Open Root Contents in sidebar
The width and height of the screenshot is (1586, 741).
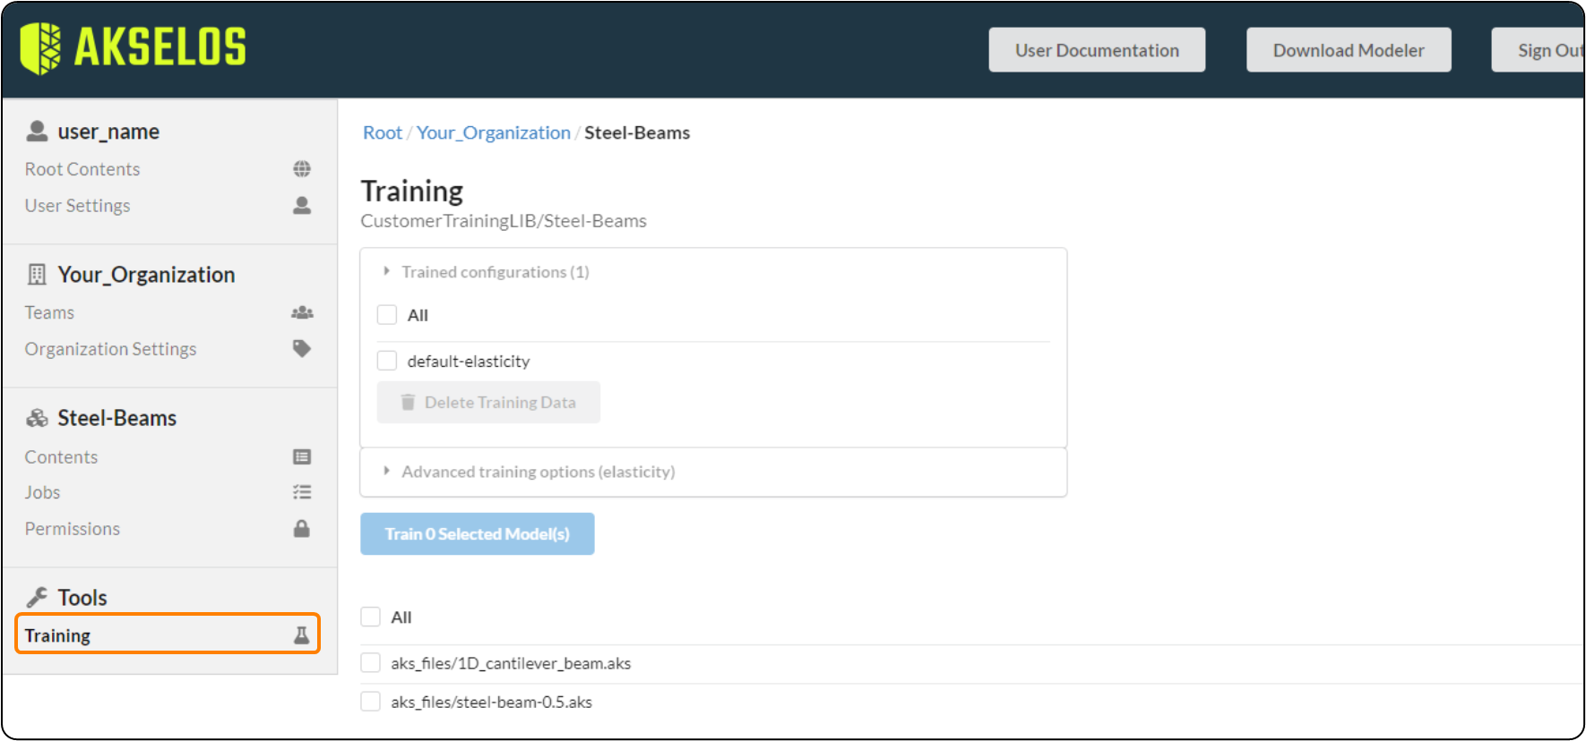(82, 169)
